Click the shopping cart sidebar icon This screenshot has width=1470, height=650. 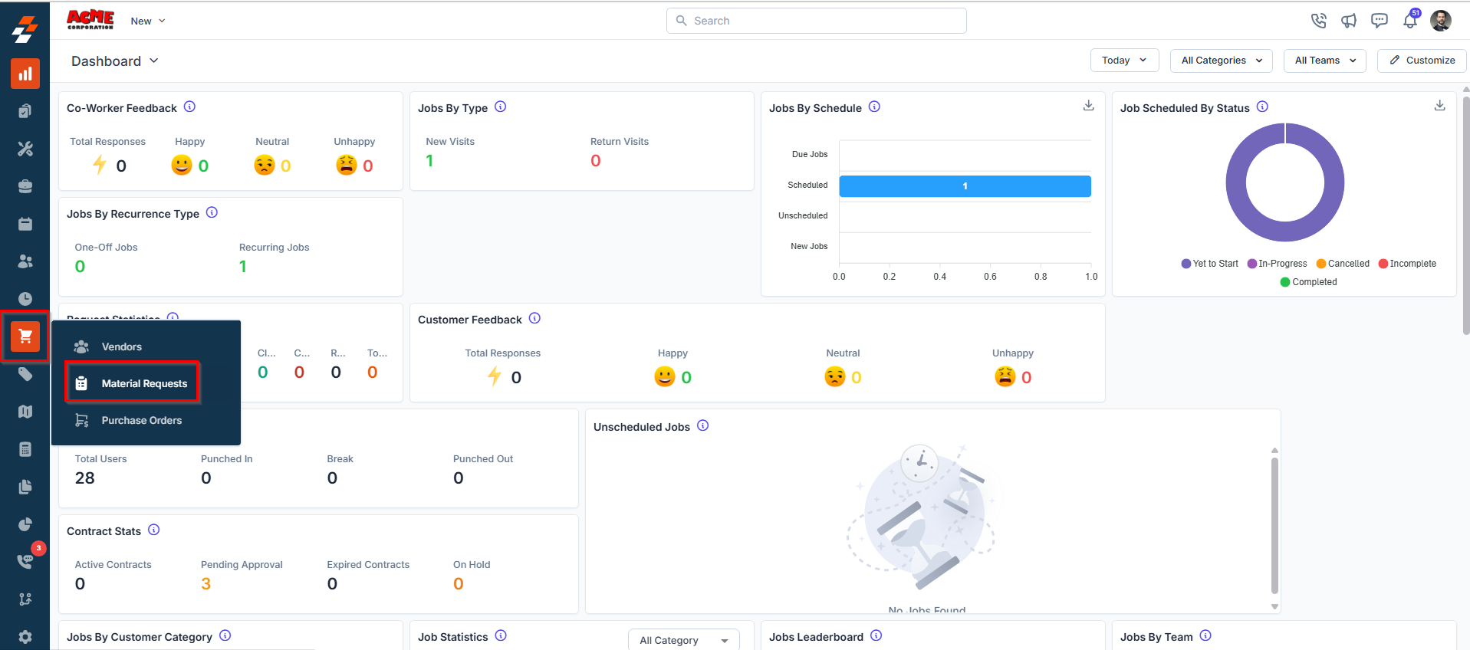pos(25,336)
